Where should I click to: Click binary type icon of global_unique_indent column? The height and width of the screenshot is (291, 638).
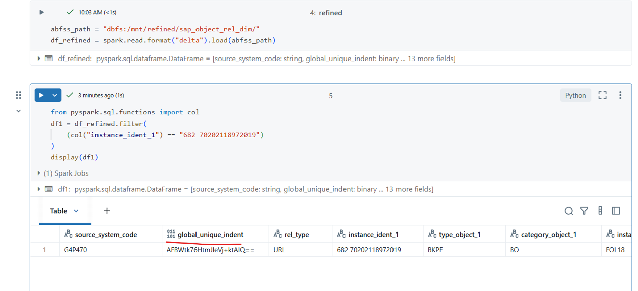[x=171, y=235]
